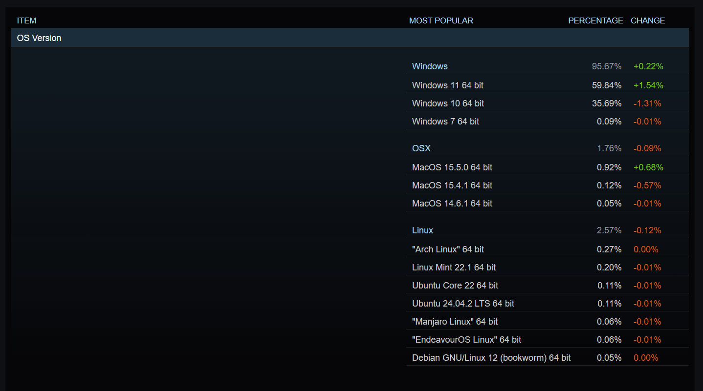Select "EndeavourOS Linux" 64 bit row

tap(548, 340)
